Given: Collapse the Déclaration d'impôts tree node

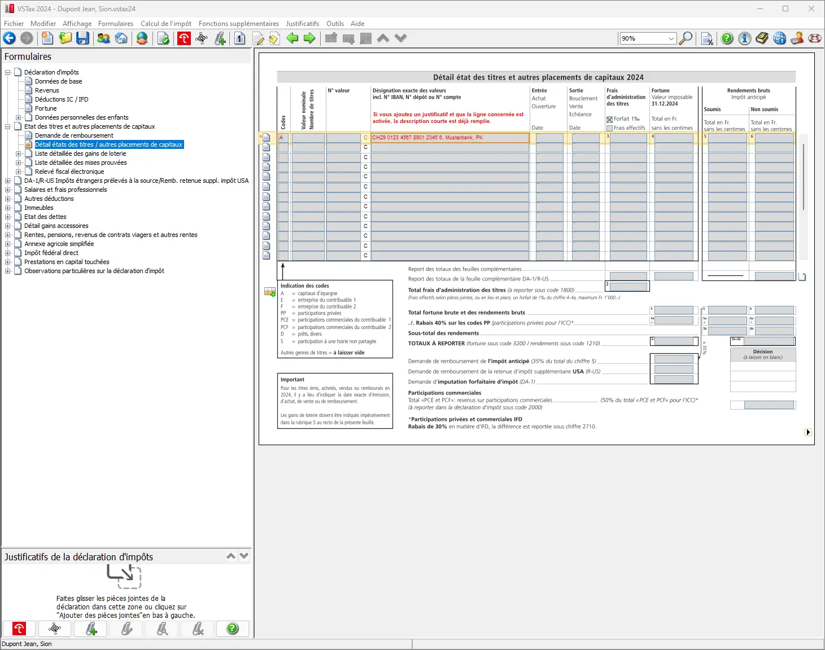Looking at the screenshot, I should tap(8, 72).
